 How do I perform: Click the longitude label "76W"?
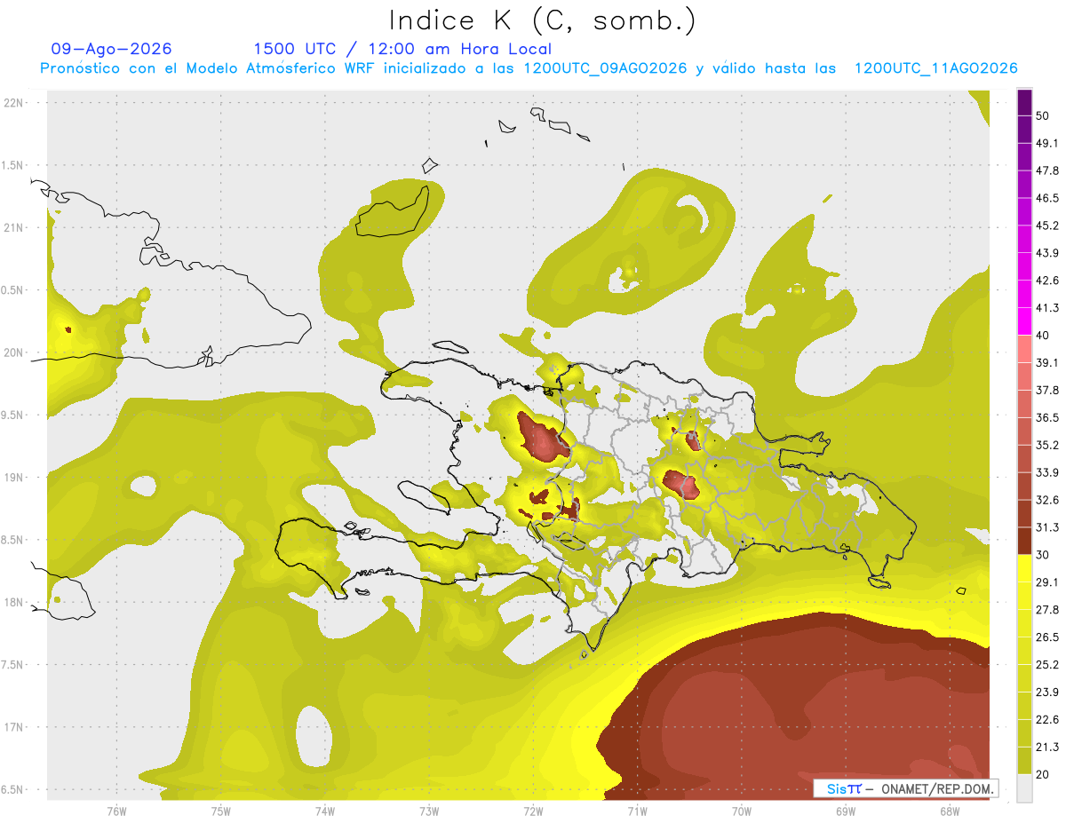pyautogui.click(x=116, y=811)
